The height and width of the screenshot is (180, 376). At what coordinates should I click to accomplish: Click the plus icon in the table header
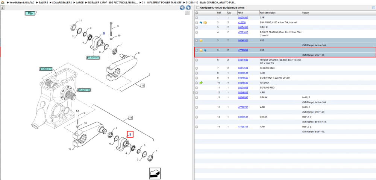pyautogui.click(x=197, y=13)
